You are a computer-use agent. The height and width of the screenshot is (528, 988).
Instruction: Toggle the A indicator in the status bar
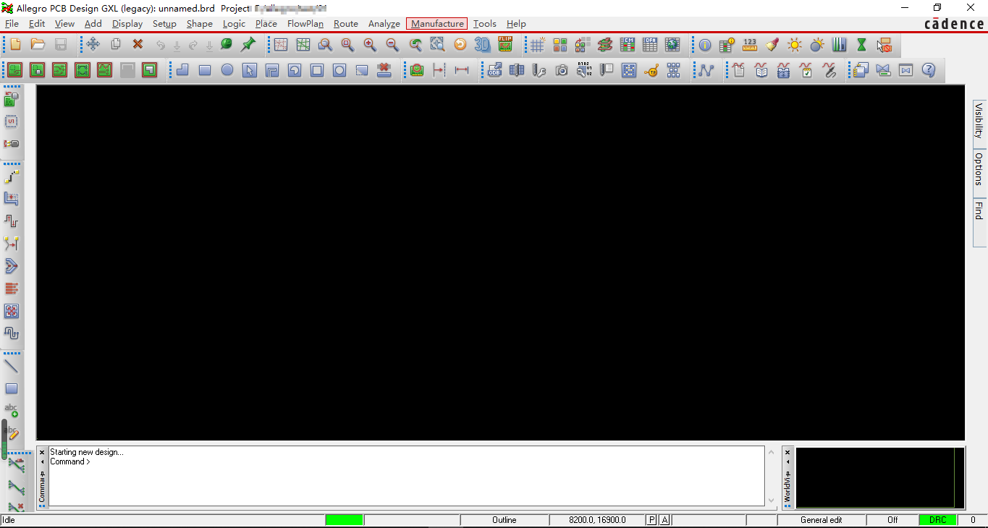(664, 519)
